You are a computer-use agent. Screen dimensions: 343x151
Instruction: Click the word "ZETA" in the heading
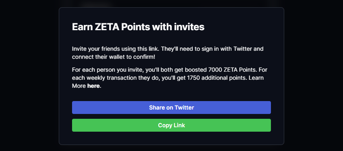click(107, 27)
